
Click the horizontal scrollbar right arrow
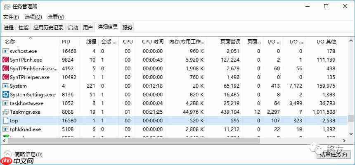tap(345, 141)
